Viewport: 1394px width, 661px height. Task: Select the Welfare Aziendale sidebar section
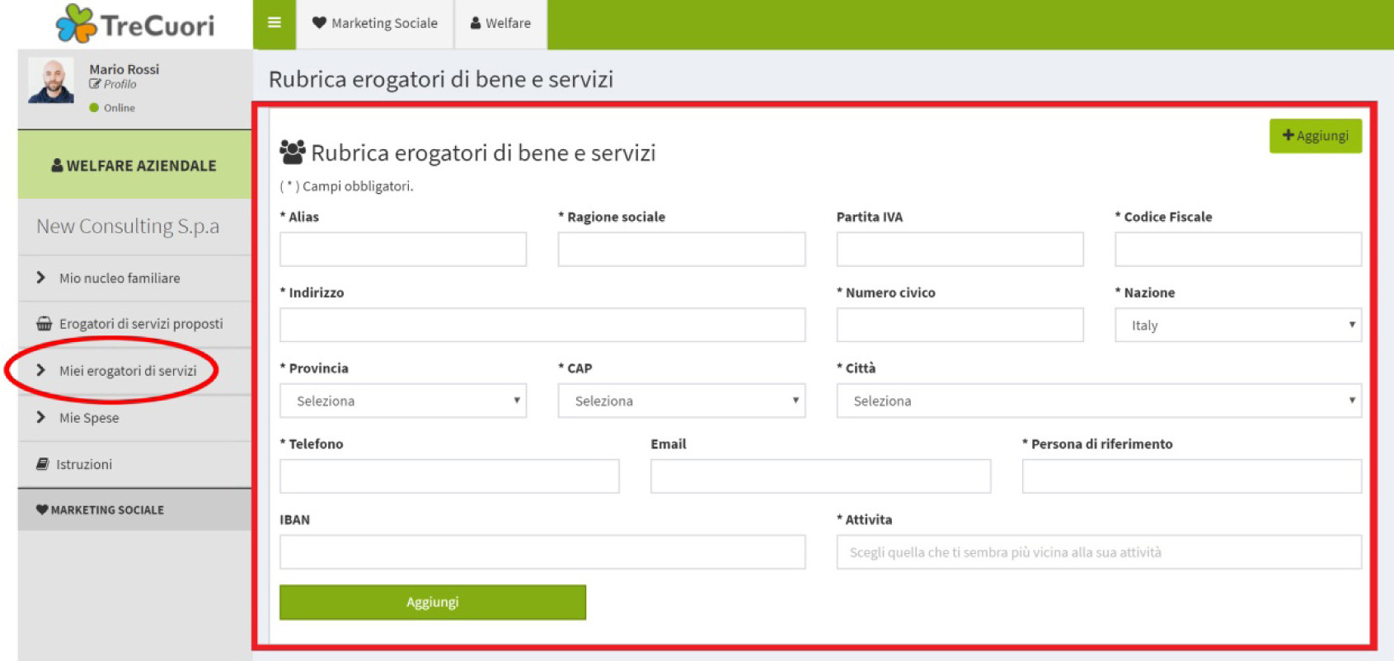coord(134,165)
